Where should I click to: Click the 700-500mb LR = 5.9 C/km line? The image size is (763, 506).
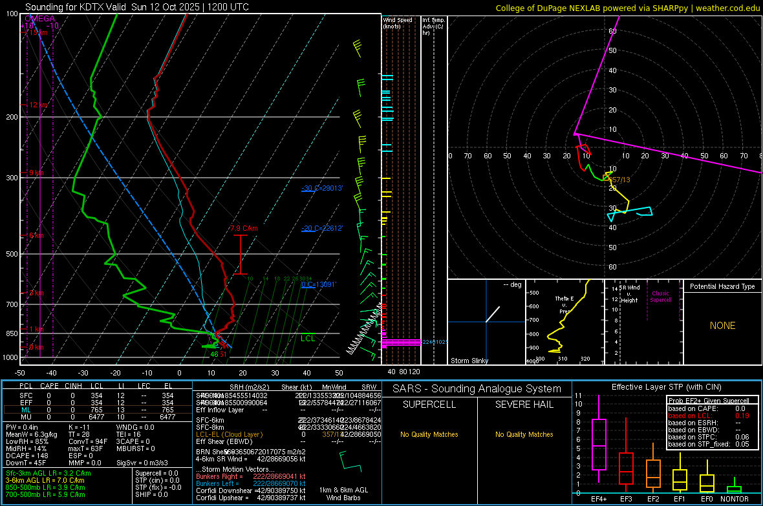coord(45,494)
